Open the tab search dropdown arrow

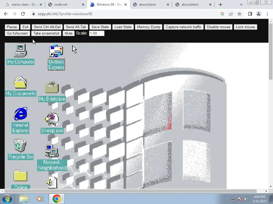[241, 5]
